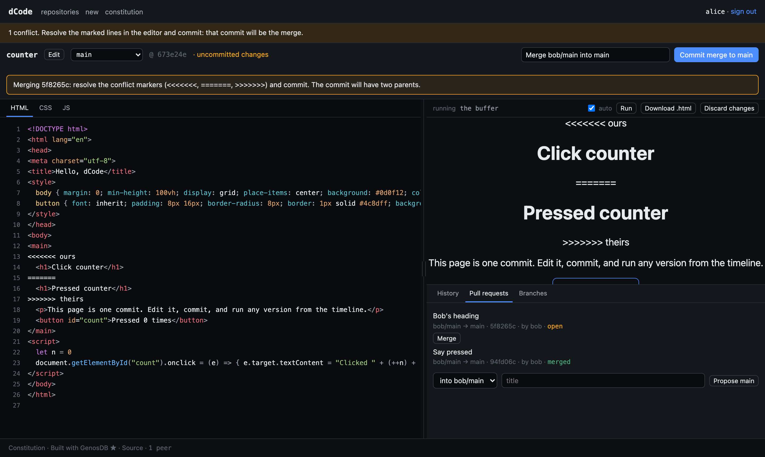Click the alice username at top right

click(x=715, y=11)
